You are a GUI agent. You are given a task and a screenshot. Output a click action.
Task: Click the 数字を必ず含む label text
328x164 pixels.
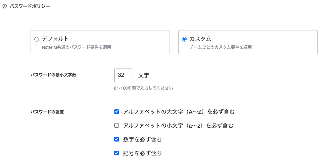142,139
